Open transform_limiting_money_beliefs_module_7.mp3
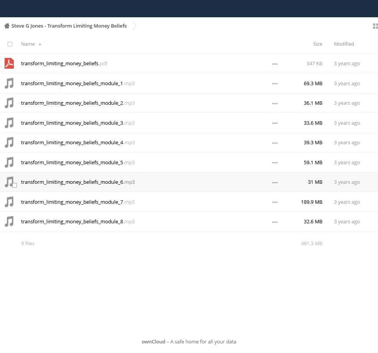Image resolution: width=378 pixels, height=353 pixels. (78, 202)
